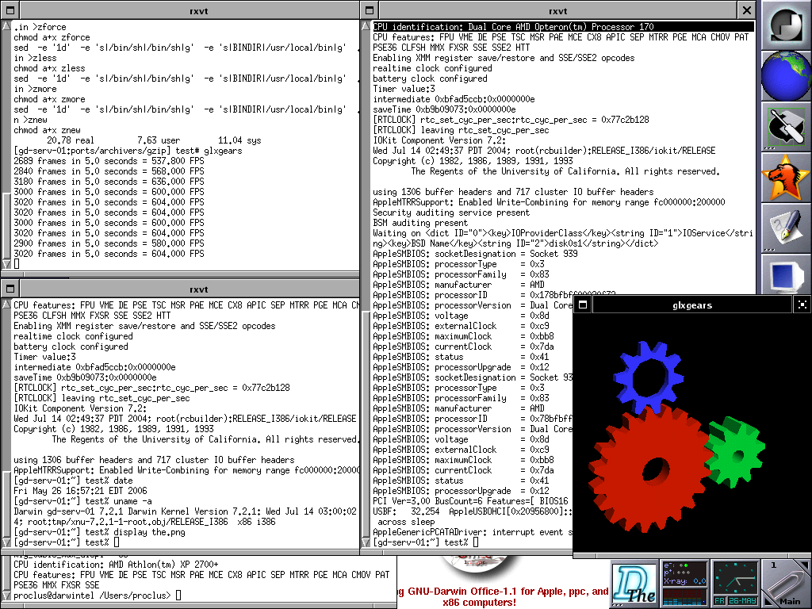The image size is (812, 609).
Task: Miniaturize the bottom-left rxvt window
Action: click(10, 289)
